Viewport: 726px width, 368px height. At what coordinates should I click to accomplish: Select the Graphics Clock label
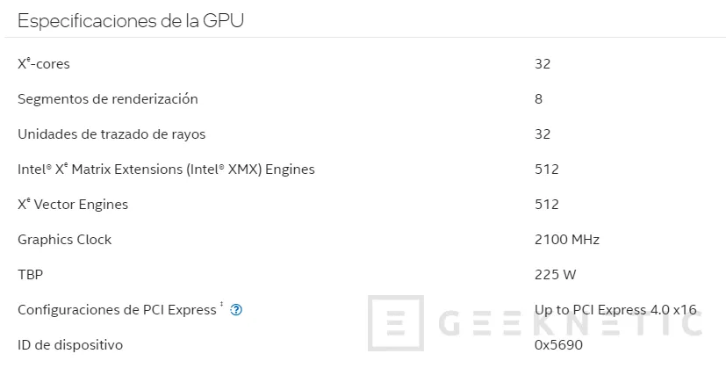tap(64, 240)
